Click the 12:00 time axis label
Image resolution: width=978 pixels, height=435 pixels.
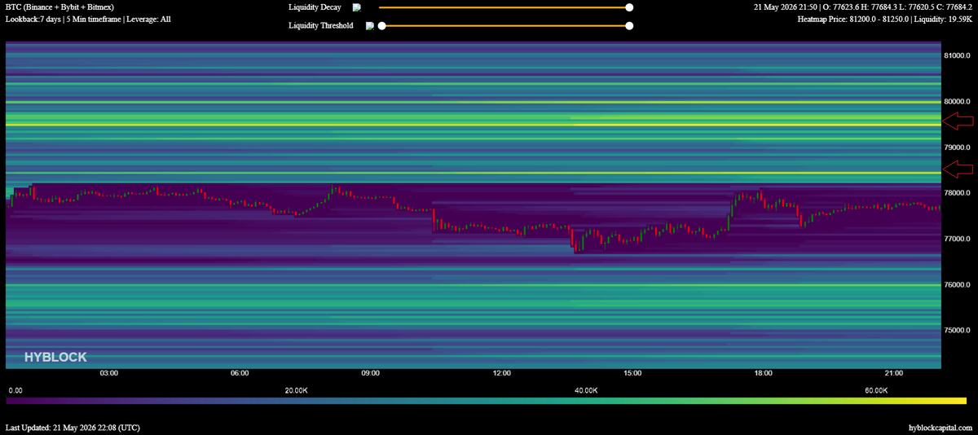(x=501, y=373)
